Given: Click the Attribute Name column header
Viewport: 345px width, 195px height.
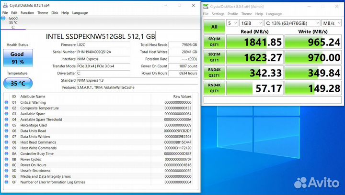Looking at the screenshot, I should 33,97.
